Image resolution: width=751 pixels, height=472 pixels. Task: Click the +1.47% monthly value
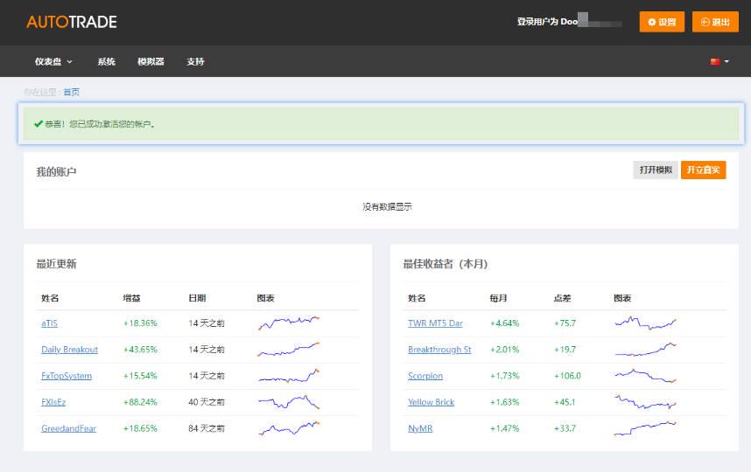(x=505, y=428)
